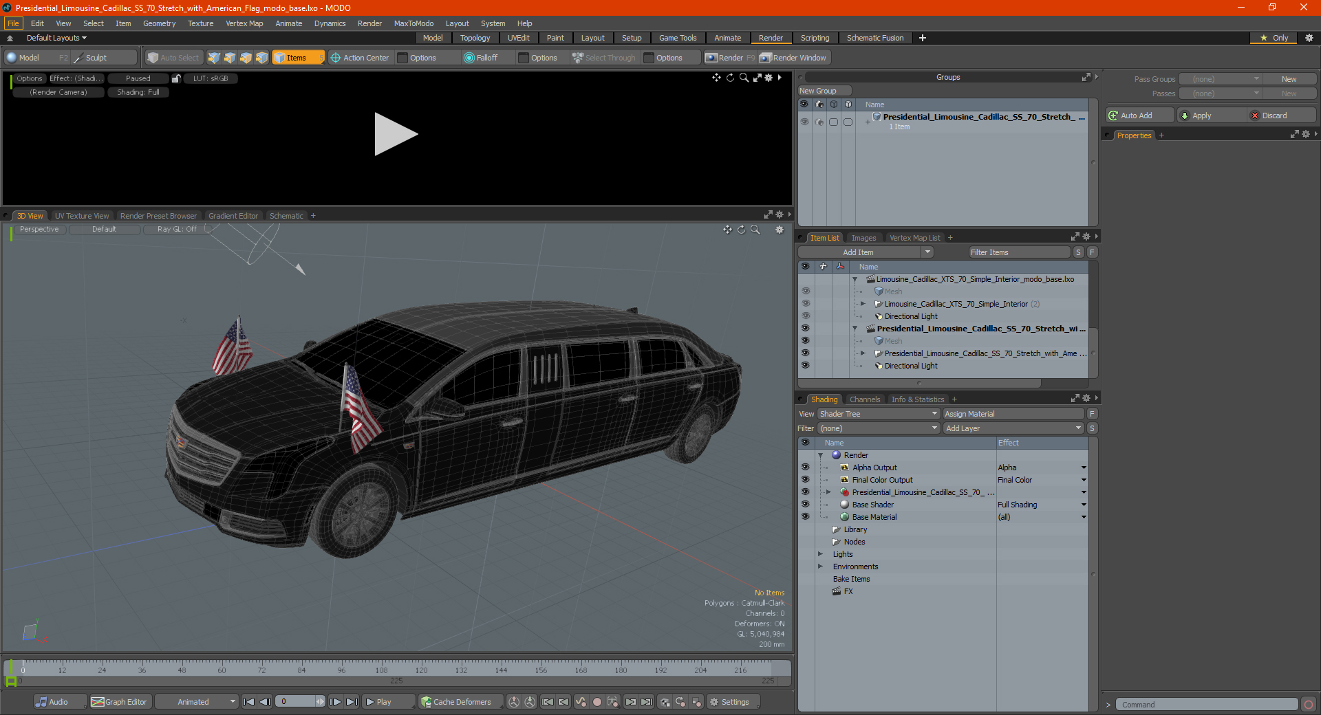This screenshot has width=1321, height=715.
Task: Go to last frame
Action: [352, 702]
